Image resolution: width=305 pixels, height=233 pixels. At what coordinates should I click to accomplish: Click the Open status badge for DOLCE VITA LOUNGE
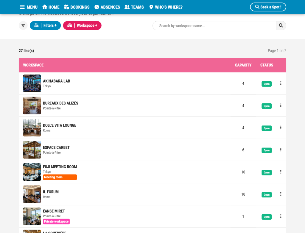pos(267,128)
